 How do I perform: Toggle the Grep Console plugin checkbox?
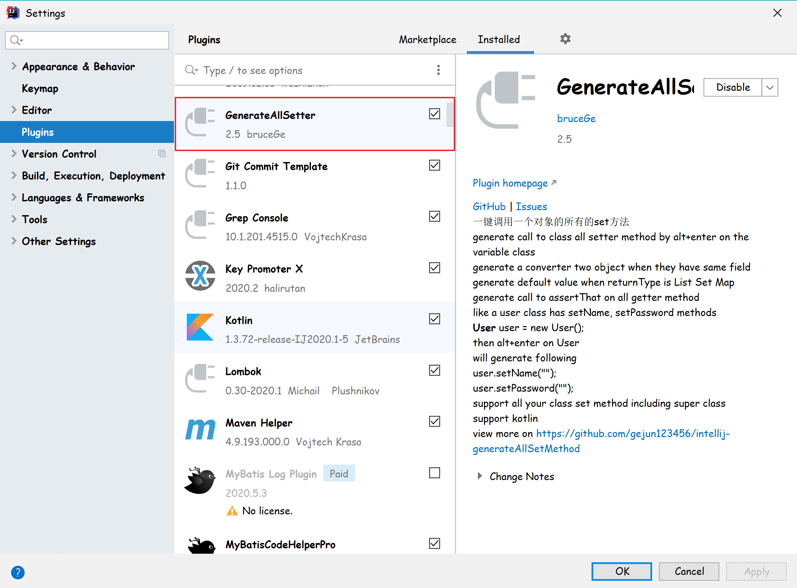coord(434,217)
